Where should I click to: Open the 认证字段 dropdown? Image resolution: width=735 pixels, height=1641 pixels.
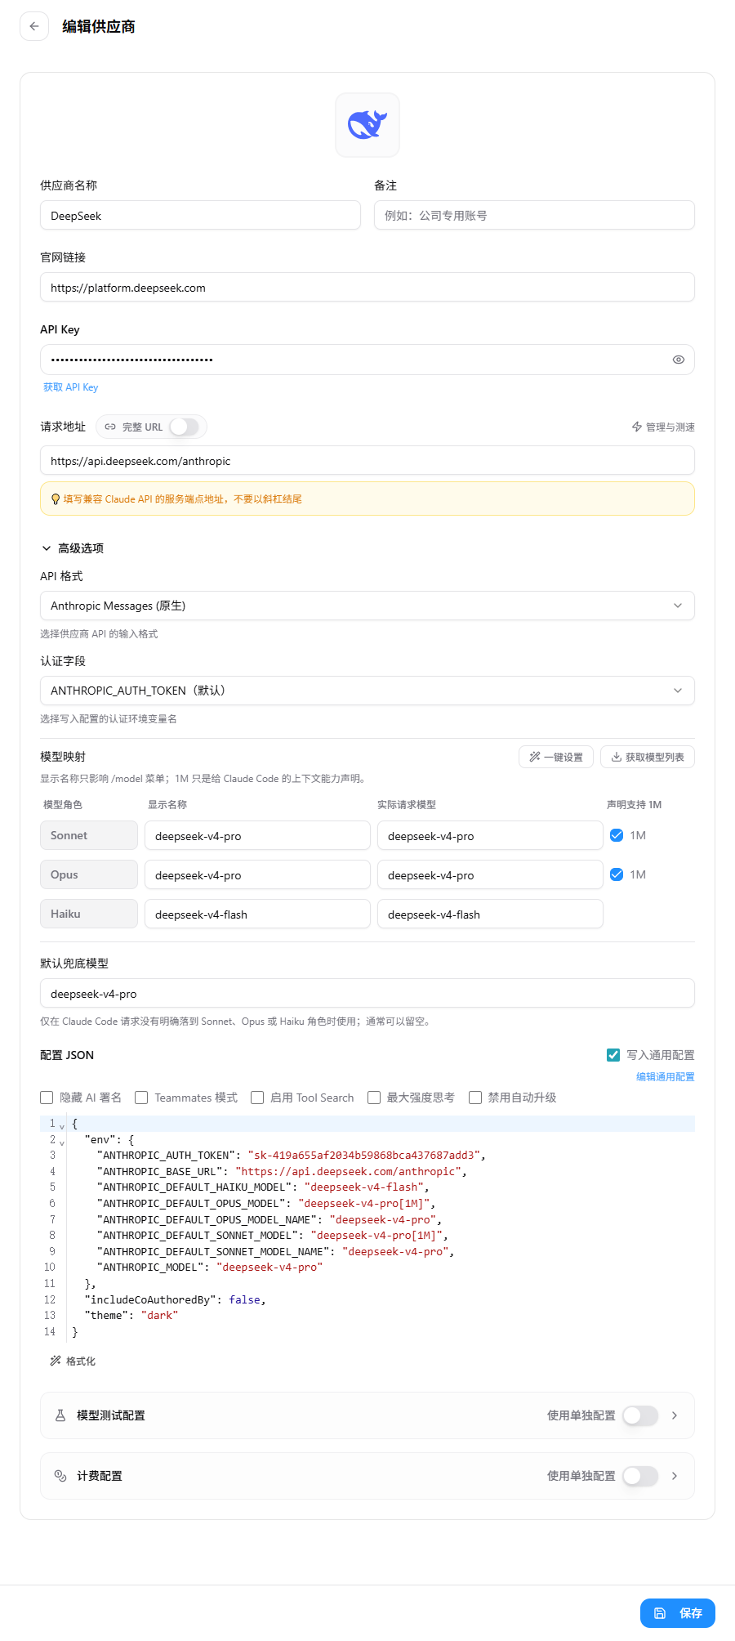[367, 691]
